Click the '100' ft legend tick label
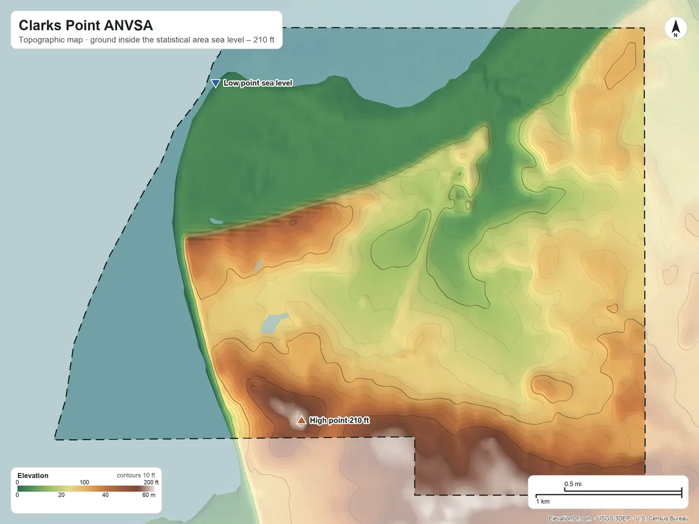The height and width of the screenshot is (524, 699). point(84,482)
